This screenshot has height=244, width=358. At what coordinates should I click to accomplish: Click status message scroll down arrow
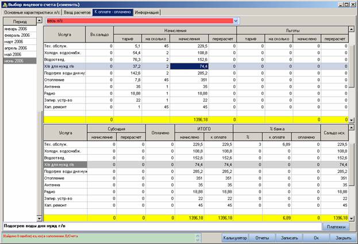(198, 239)
